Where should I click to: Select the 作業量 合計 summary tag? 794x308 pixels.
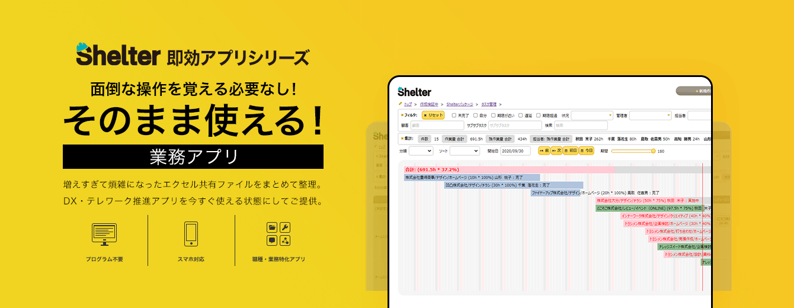click(454, 139)
